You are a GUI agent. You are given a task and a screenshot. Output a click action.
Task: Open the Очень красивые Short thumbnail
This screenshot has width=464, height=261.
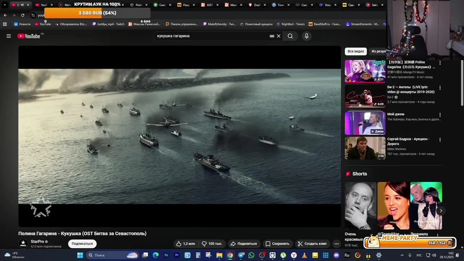coord(360,206)
